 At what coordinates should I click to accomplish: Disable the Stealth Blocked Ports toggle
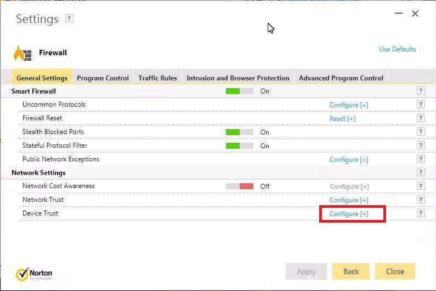tap(240, 132)
